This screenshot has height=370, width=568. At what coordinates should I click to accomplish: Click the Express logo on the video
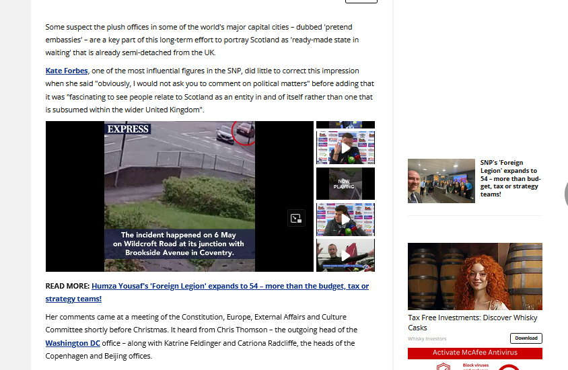[x=128, y=129]
